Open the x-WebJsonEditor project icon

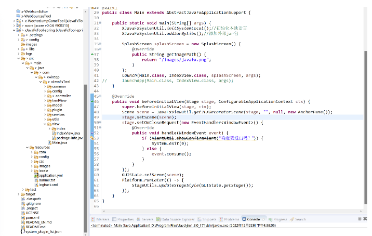pyautogui.click(x=18, y=11)
